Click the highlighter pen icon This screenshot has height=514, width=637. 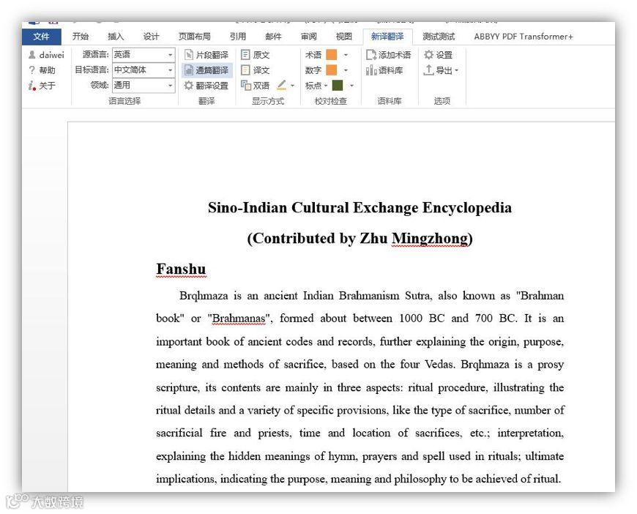pyautogui.click(x=282, y=86)
